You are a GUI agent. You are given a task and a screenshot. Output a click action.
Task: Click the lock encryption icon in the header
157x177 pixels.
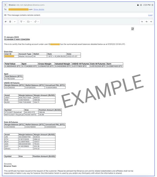click(x=138, y=5)
